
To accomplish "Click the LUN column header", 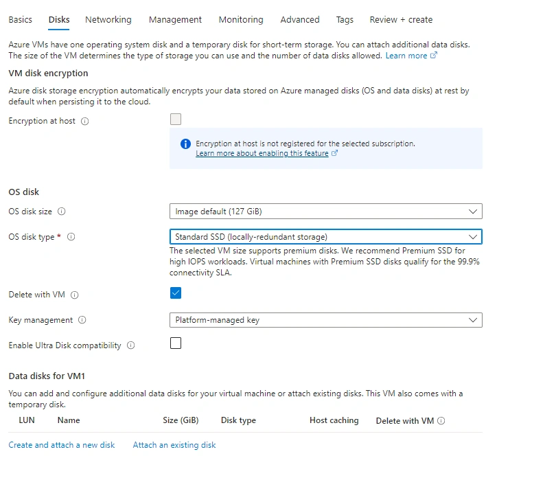I will coord(27,420).
